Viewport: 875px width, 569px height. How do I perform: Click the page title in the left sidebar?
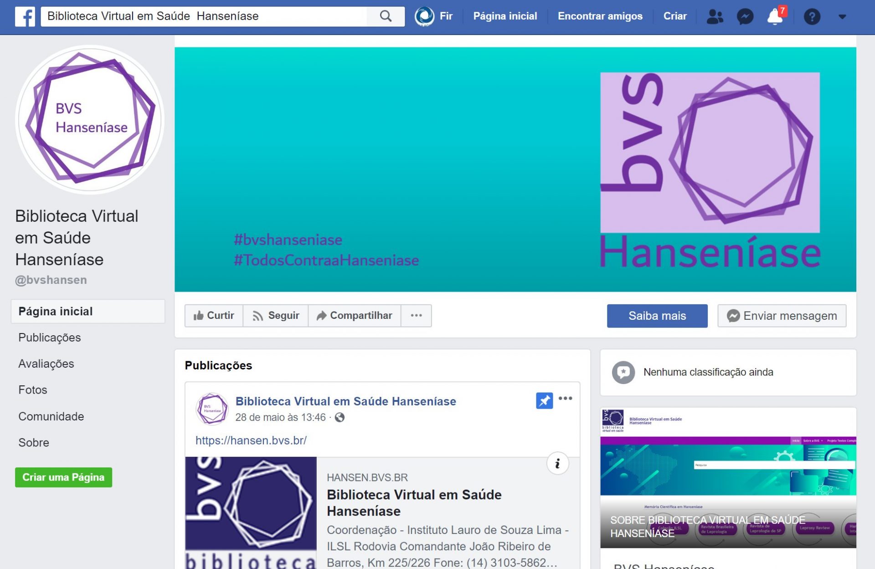click(x=77, y=237)
